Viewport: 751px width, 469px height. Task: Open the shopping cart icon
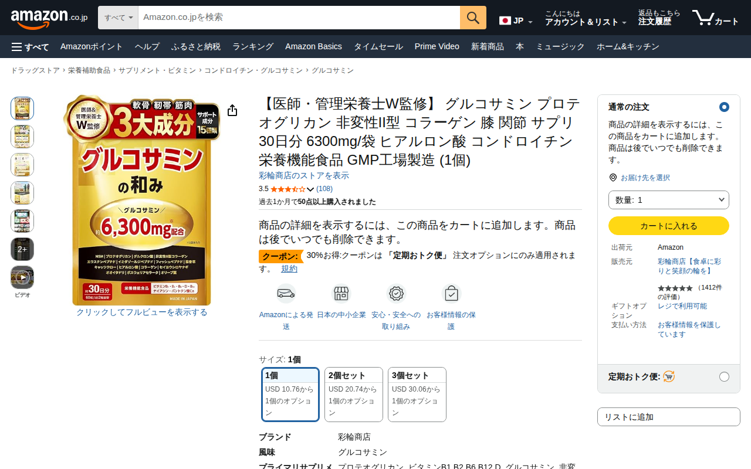(715, 18)
